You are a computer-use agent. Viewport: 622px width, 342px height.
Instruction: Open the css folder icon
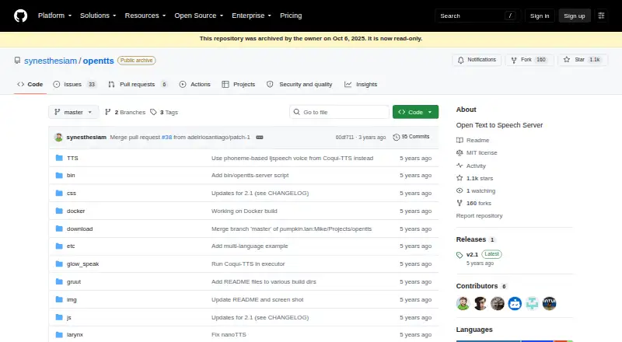[59, 194]
